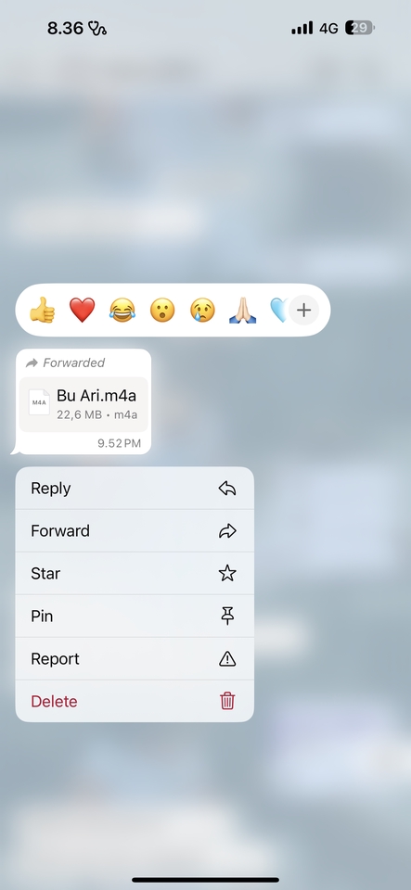The width and height of the screenshot is (411, 890).
Task: Tap the pushpin icon
Action: coord(227,616)
